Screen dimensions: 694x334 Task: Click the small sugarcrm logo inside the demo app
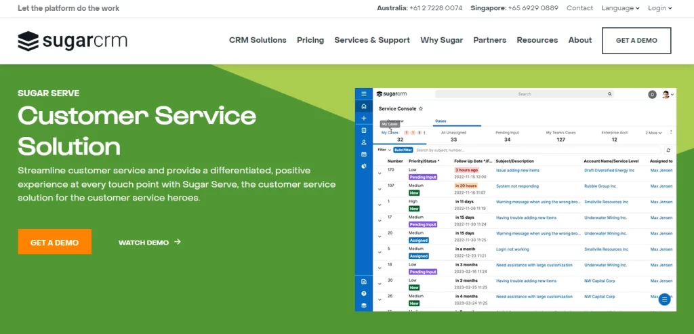point(392,93)
